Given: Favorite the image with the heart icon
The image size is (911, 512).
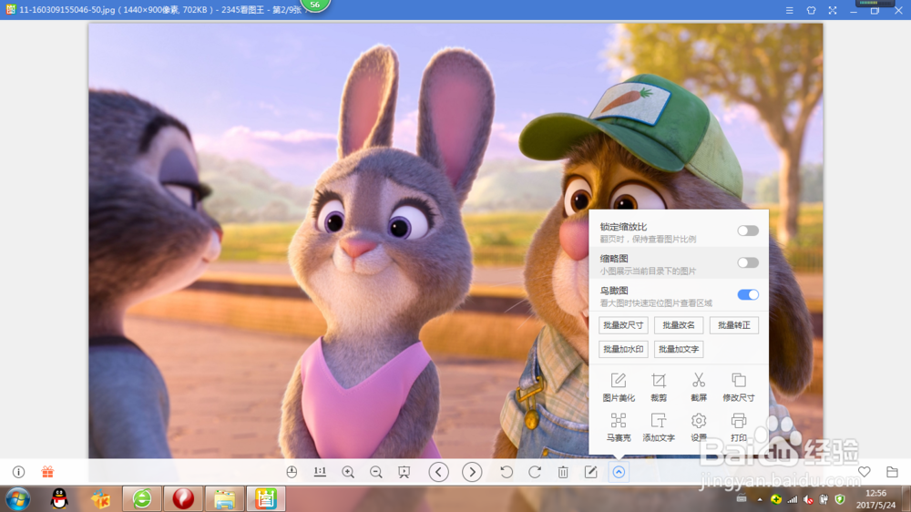Looking at the screenshot, I should tap(865, 472).
